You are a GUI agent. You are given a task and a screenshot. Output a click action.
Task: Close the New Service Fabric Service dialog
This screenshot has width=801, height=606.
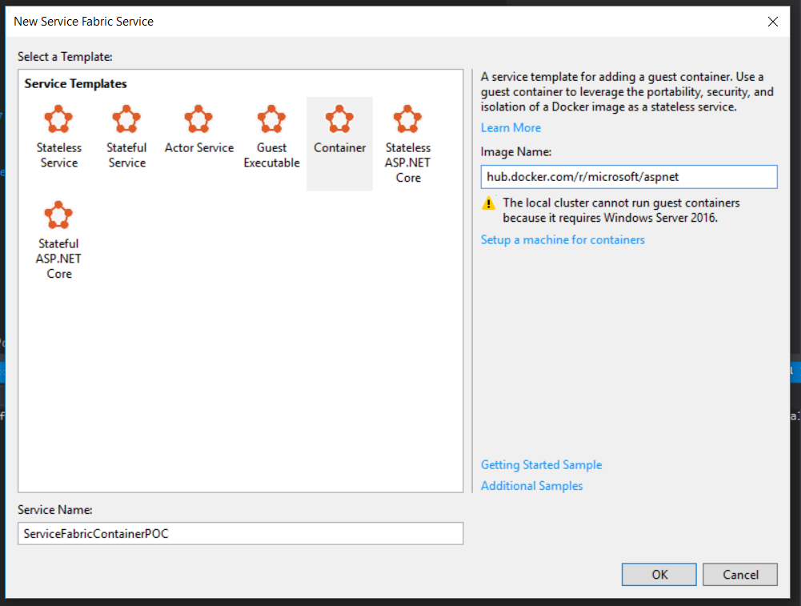773,22
